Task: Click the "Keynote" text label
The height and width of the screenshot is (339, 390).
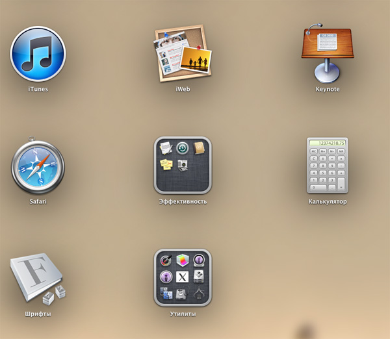Action: coord(328,89)
